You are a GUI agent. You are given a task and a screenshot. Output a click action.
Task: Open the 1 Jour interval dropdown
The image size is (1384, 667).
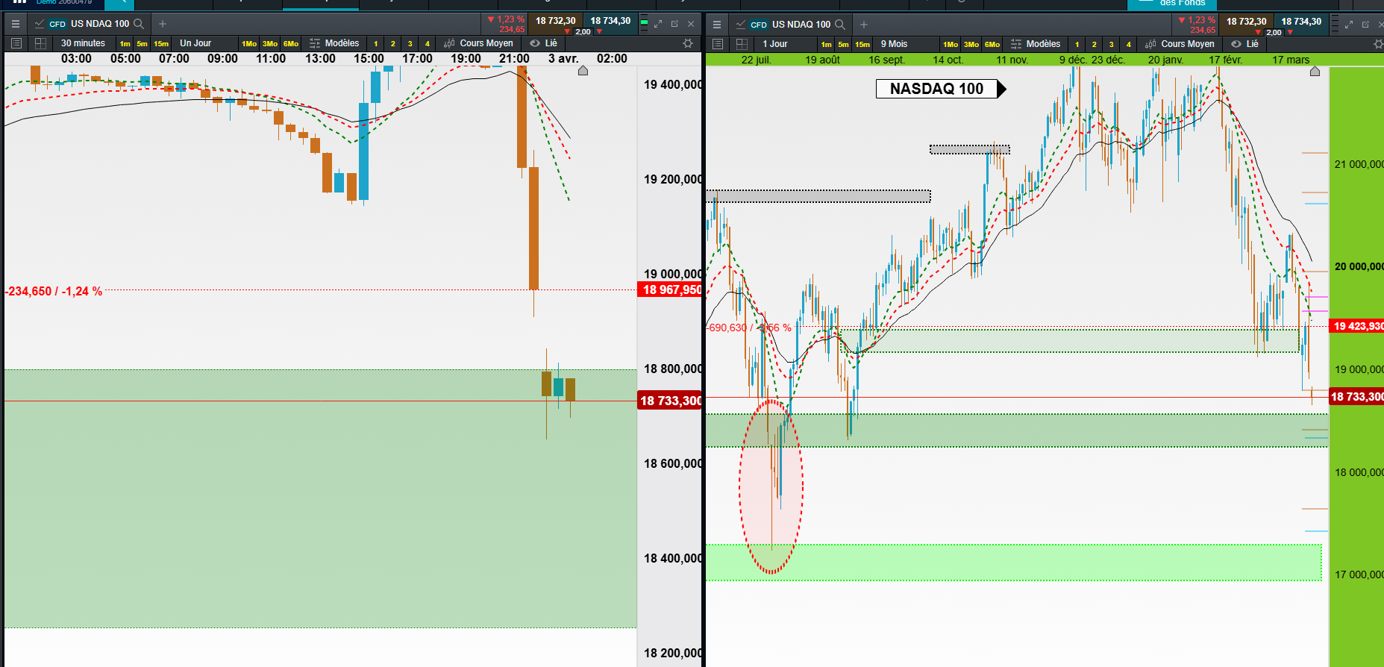(775, 44)
